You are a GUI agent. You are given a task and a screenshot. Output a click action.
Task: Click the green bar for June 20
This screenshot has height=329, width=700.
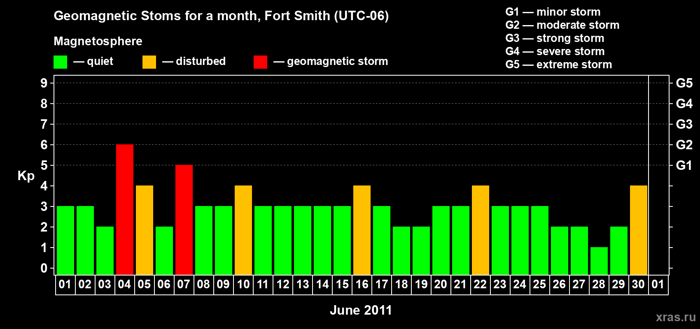click(x=441, y=240)
